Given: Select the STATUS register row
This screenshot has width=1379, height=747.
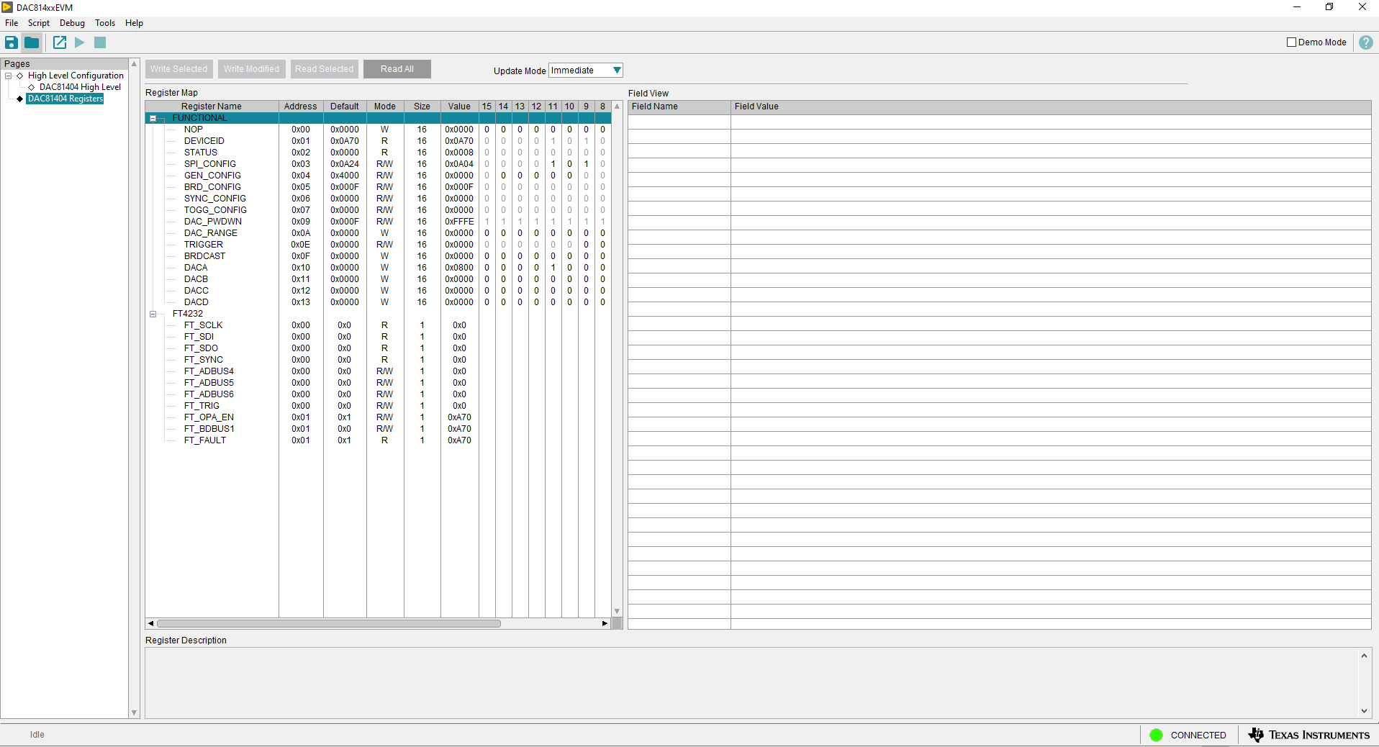Looking at the screenshot, I should click(379, 153).
